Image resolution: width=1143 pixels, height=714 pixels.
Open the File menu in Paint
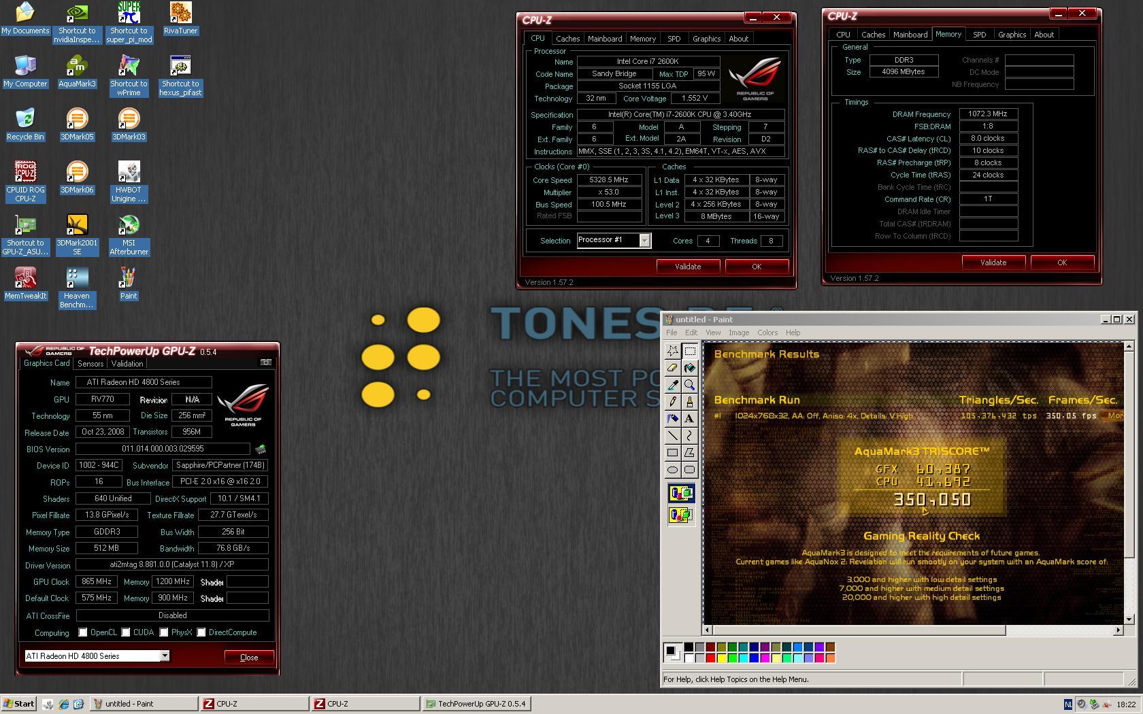pos(672,333)
